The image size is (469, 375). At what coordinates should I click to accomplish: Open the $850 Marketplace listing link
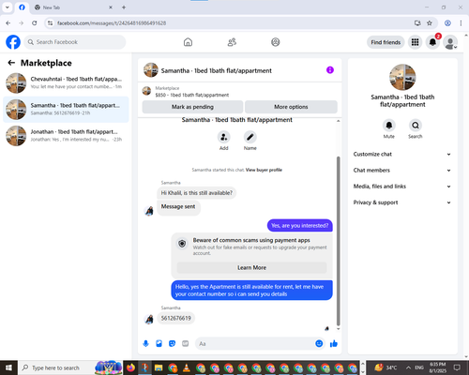point(192,95)
